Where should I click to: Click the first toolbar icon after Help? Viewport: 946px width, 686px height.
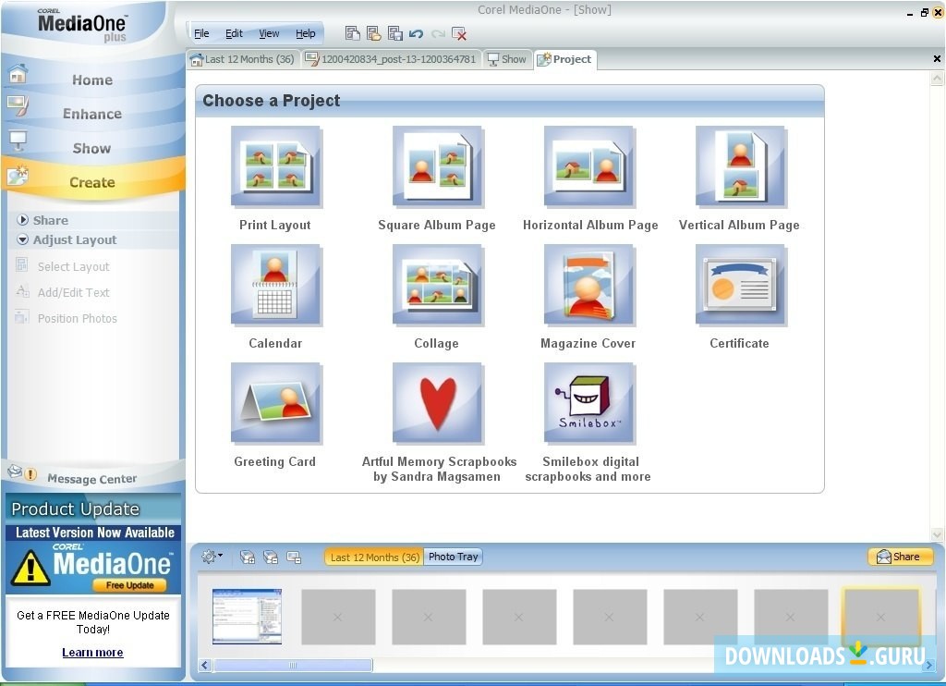pos(352,33)
